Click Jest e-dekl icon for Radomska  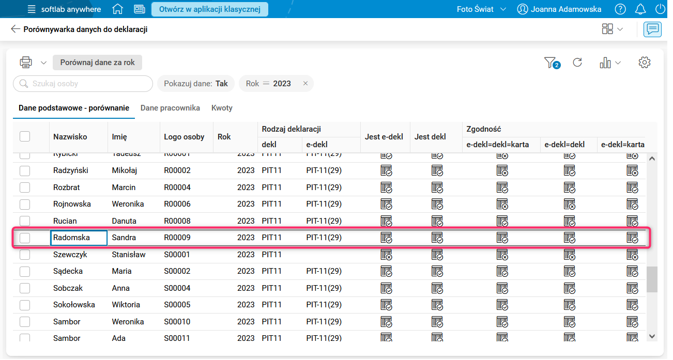386,238
